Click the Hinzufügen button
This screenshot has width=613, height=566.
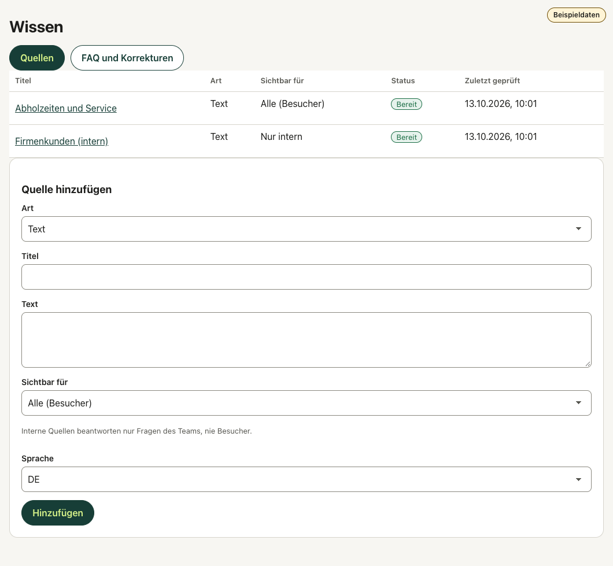click(x=58, y=513)
